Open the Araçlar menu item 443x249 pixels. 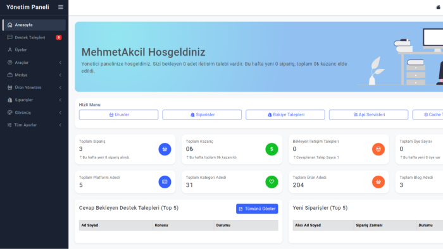pyautogui.click(x=34, y=63)
